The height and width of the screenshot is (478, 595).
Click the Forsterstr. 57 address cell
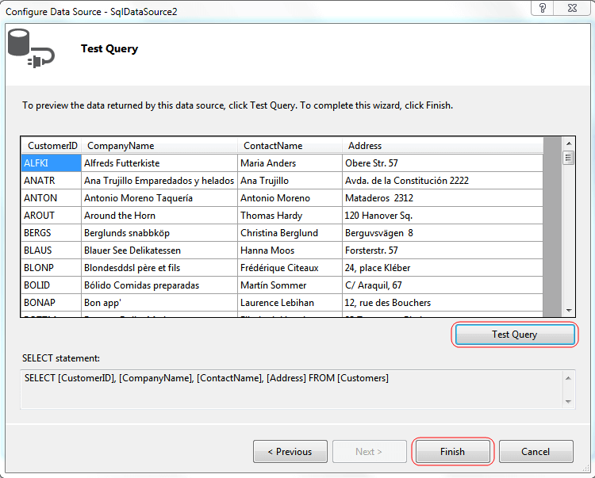tap(441, 250)
